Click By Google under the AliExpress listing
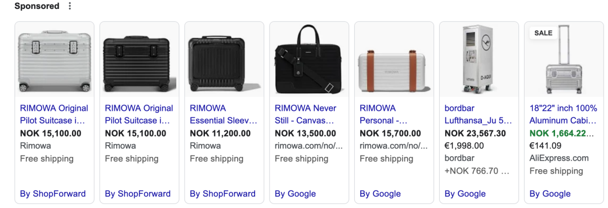The width and height of the screenshot is (608, 208). point(550,194)
